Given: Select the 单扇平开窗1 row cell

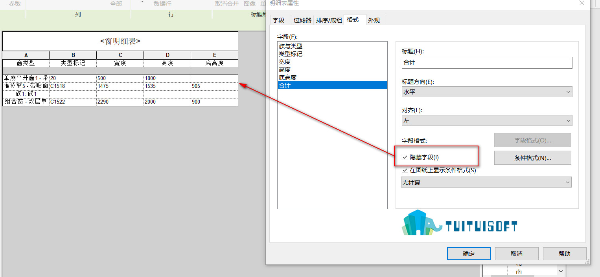Looking at the screenshot, I should [x=26, y=78].
